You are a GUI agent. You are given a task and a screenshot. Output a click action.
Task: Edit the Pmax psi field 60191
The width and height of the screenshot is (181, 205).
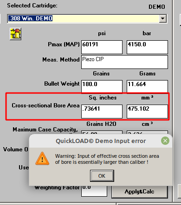coord(102,47)
